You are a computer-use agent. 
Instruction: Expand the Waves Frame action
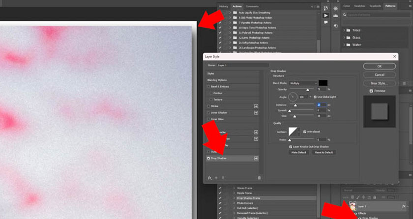coord(234,188)
